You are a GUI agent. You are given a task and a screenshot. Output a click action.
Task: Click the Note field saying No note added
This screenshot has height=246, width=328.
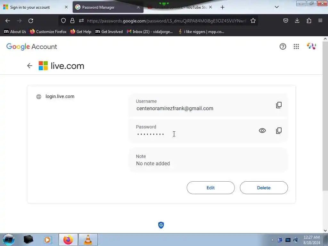click(x=208, y=160)
